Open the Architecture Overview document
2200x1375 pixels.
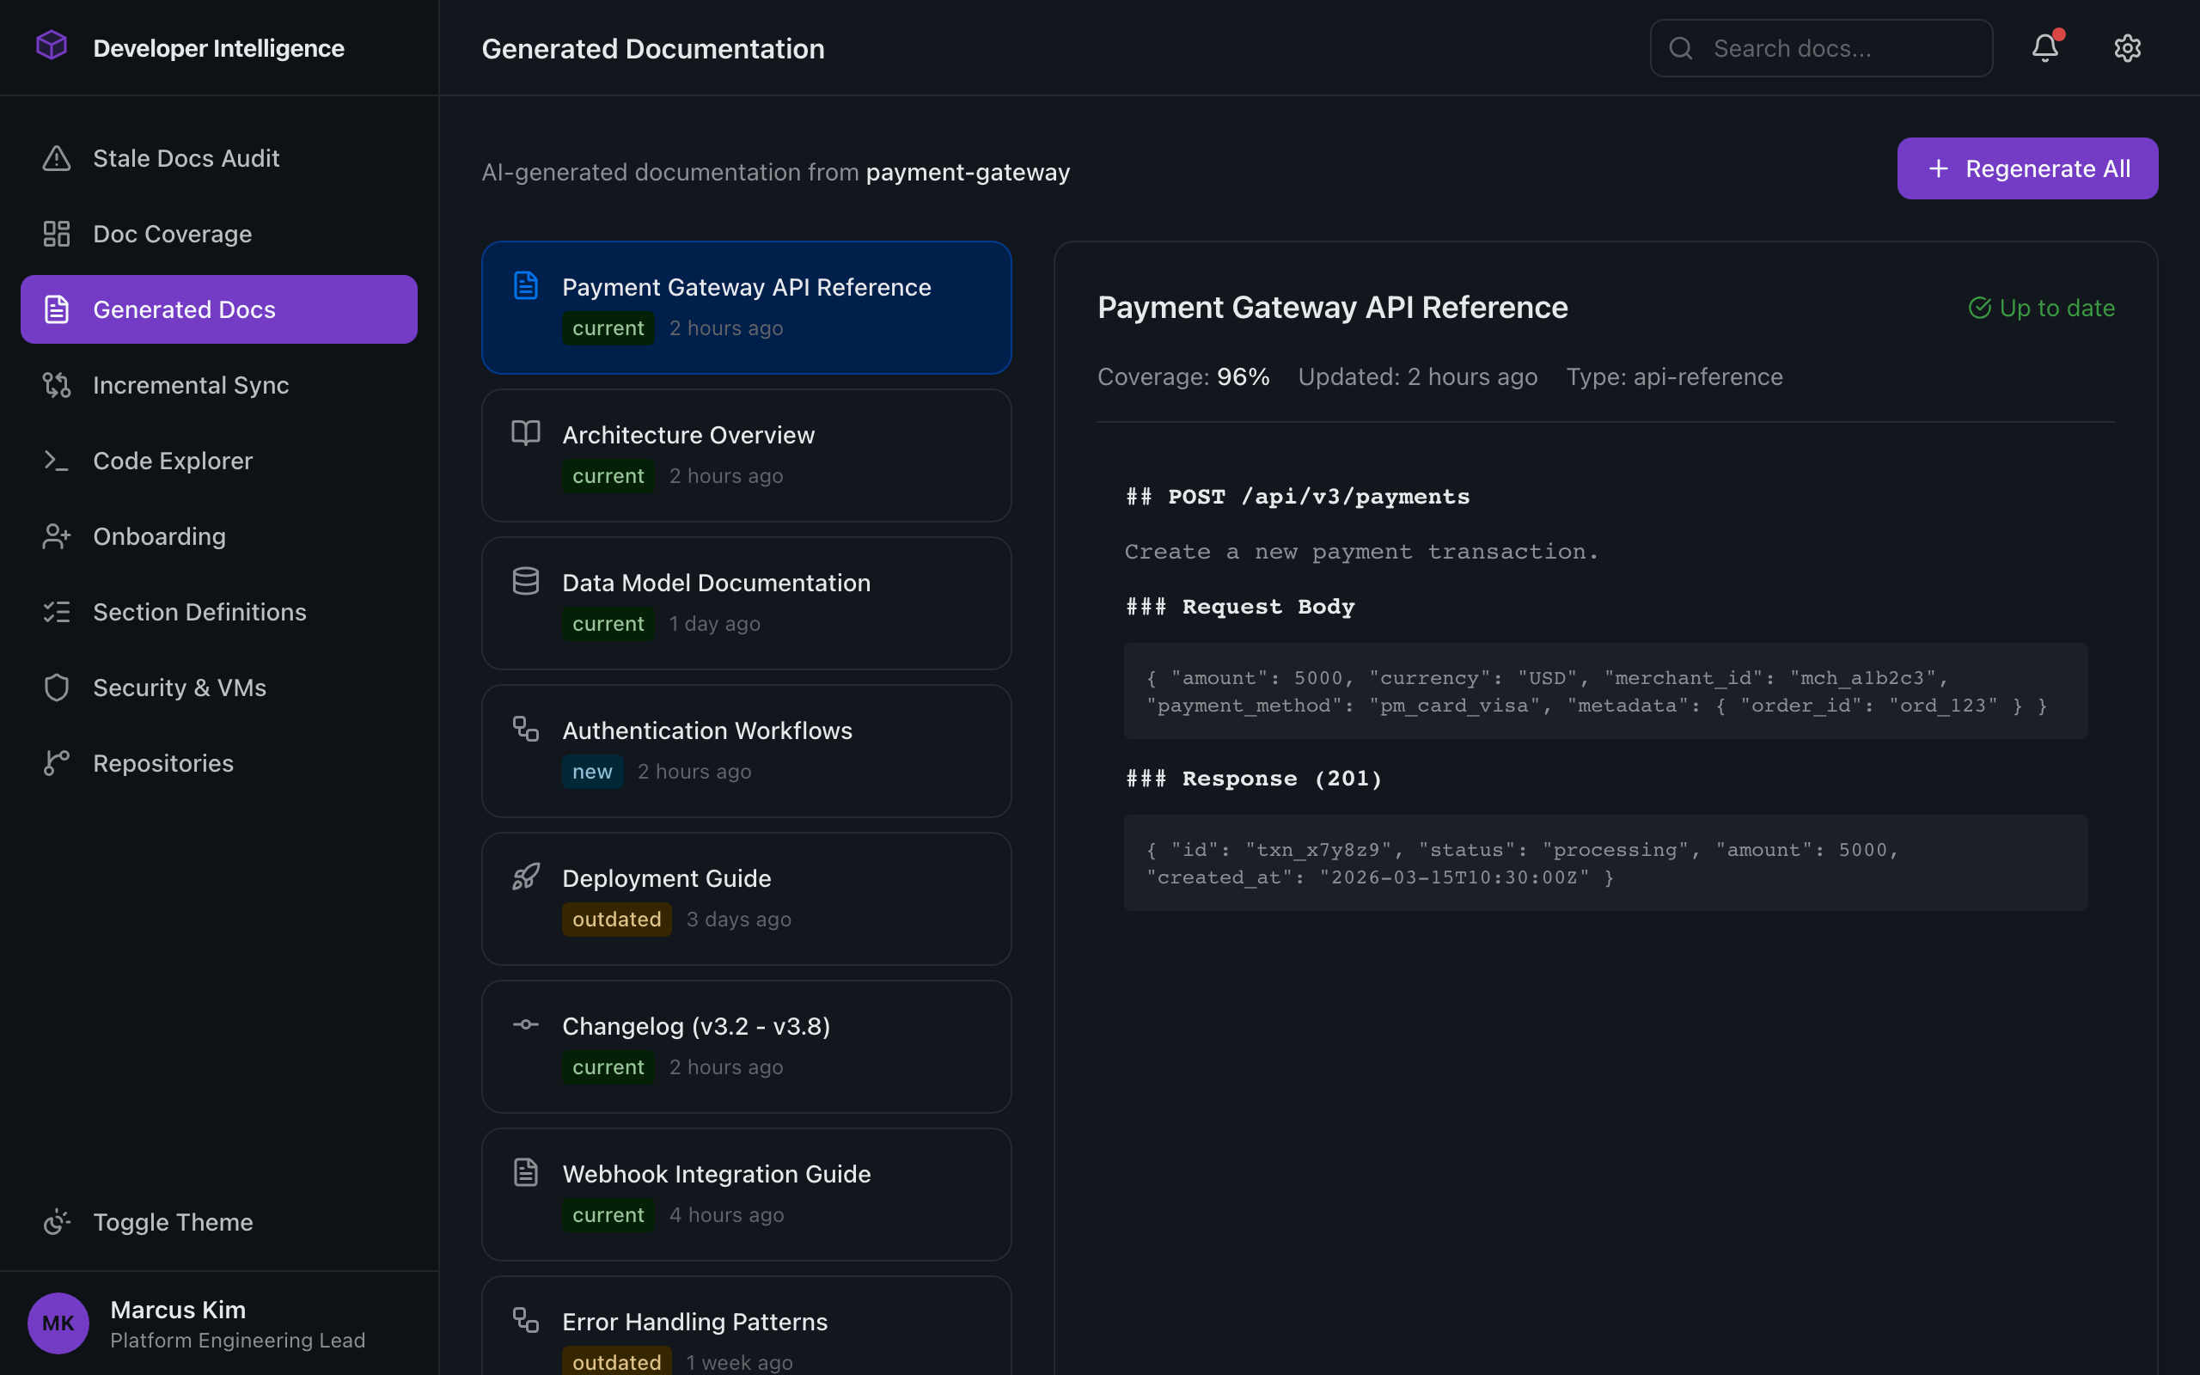click(x=745, y=455)
